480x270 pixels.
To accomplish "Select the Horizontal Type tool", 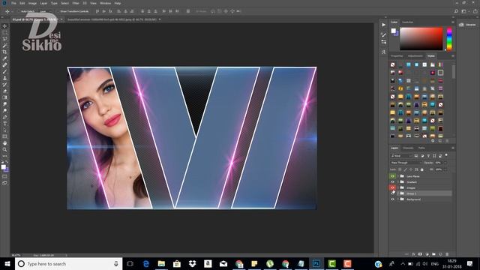I will [4, 123].
